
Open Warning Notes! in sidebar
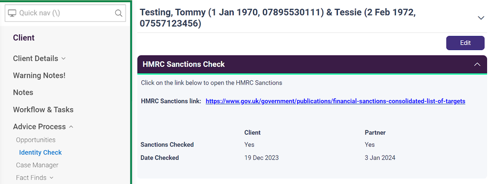coord(39,76)
